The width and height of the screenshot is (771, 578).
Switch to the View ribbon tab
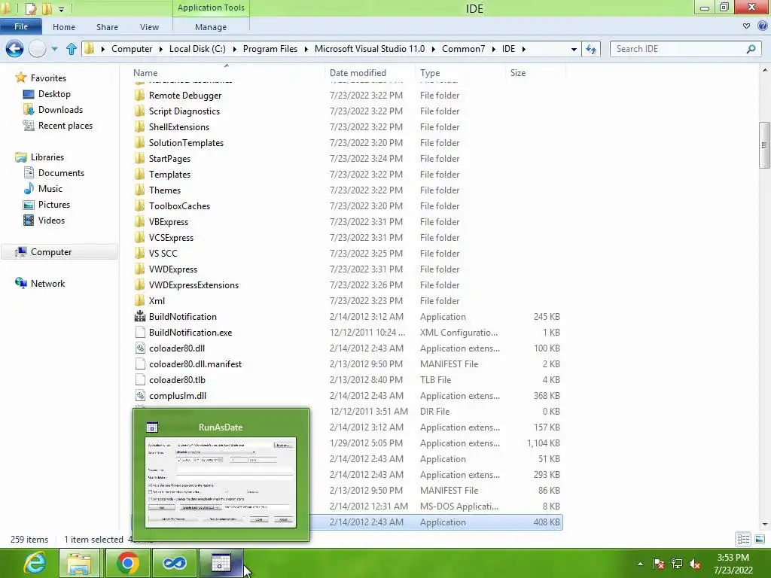coord(149,27)
